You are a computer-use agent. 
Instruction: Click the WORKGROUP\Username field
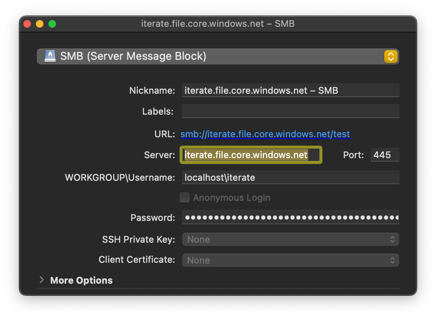point(290,177)
